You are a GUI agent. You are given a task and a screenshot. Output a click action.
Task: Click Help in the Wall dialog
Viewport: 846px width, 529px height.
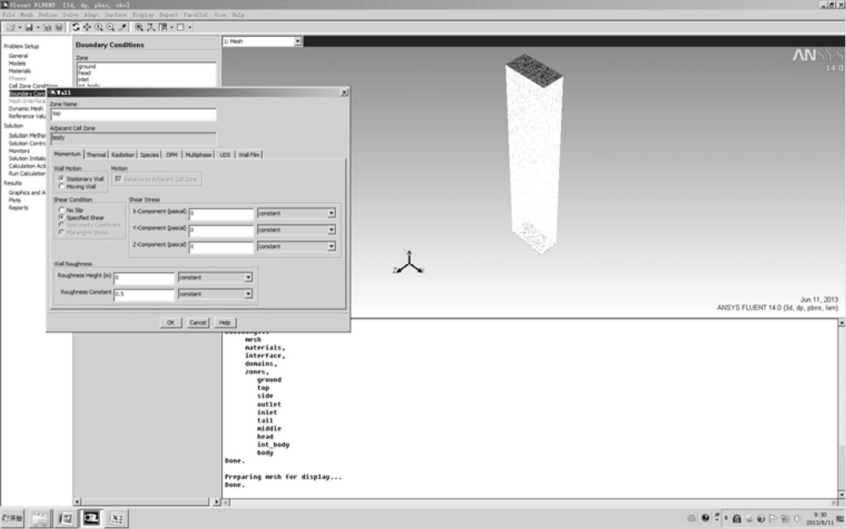(x=224, y=322)
